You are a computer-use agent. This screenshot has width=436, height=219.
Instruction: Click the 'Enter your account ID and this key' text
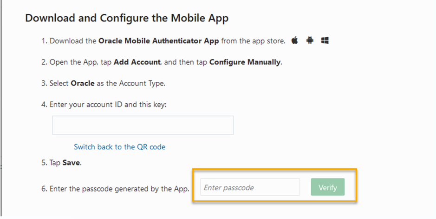108,105
